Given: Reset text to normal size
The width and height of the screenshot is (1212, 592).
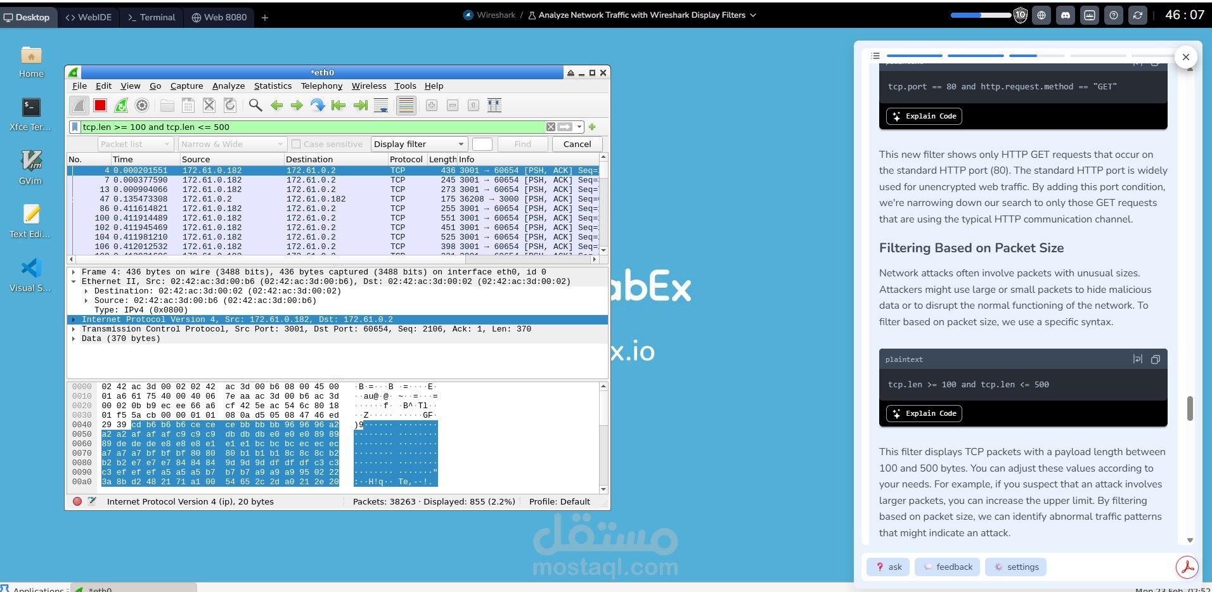Looking at the screenshot, I should point(474,105).
